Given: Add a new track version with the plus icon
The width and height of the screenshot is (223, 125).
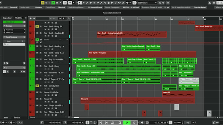Looking at the screenshot, I should click(x=4, y=63).
